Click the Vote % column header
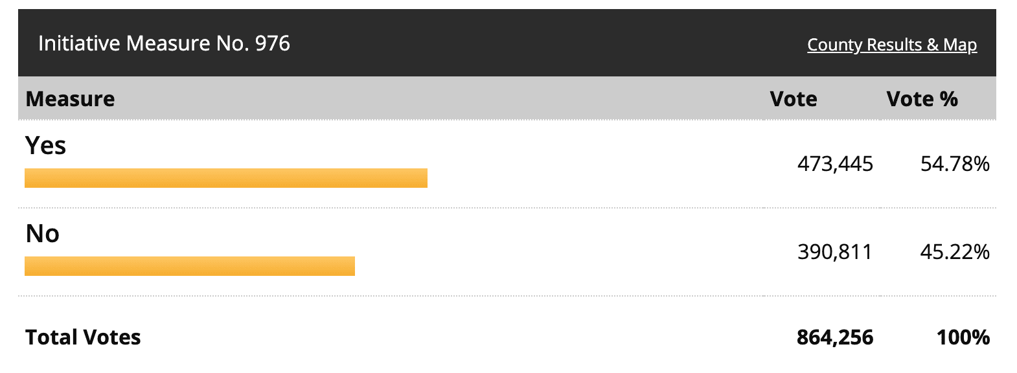Viewport: 1017px width, 373px height. pos(921,99)
